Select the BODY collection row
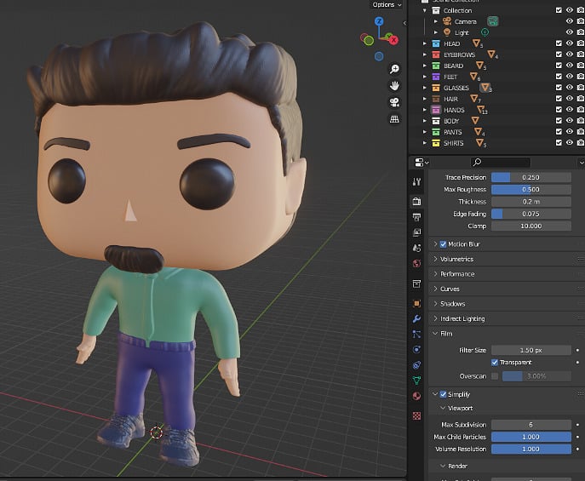 point(496,121)
